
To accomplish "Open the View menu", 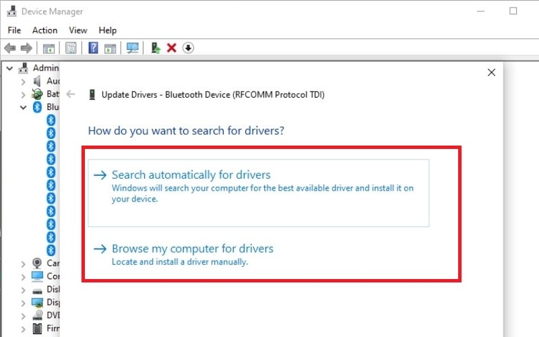I will point(78,30).
